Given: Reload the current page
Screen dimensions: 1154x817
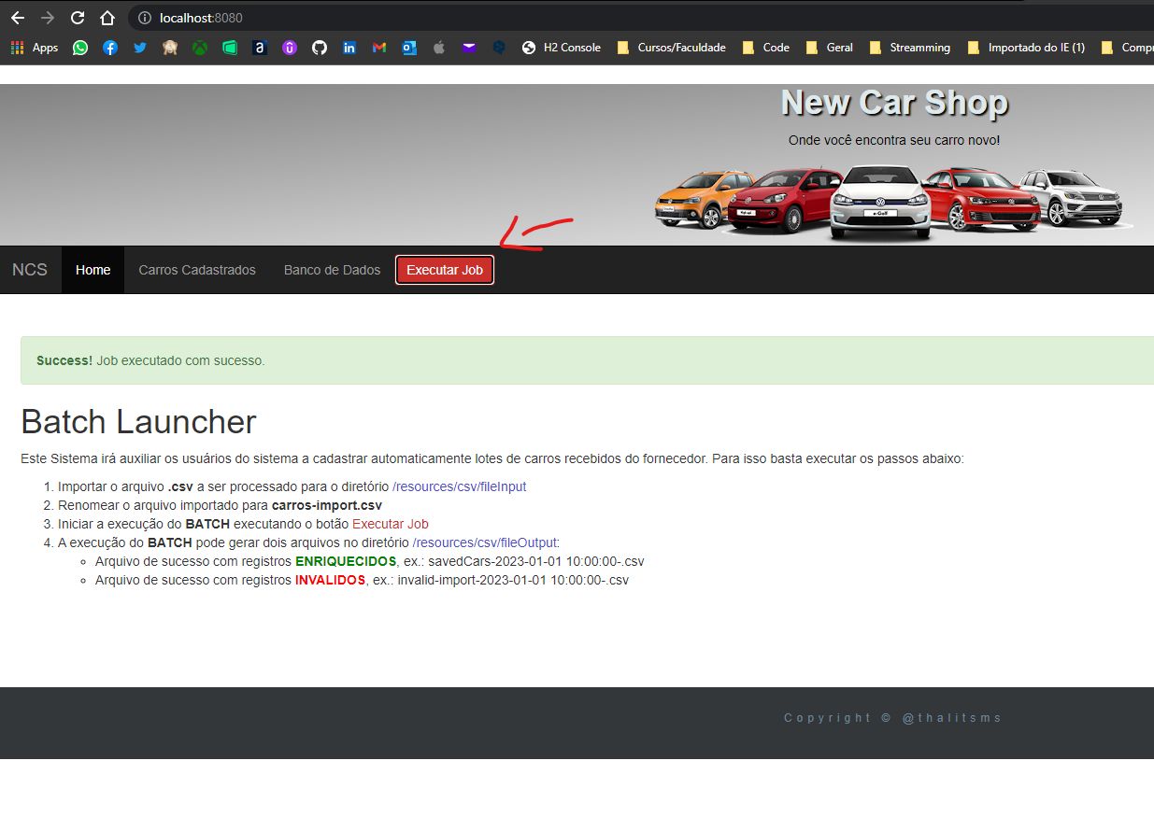Looking at the screenshot, I should pos(78,17).
